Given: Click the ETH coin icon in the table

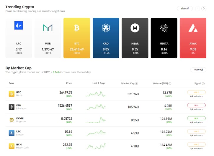Looking at the screenshot, I should click(12, 107).
